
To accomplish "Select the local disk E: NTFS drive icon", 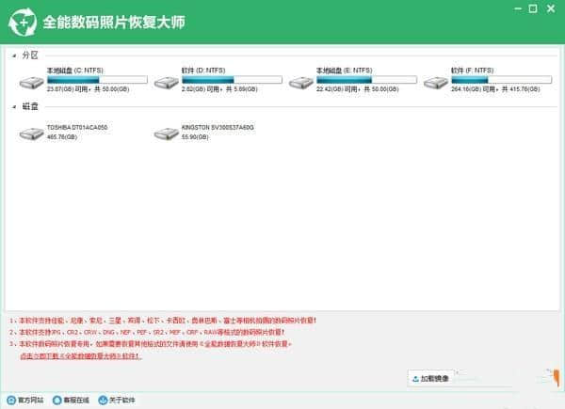I will [x=301, y=83].
